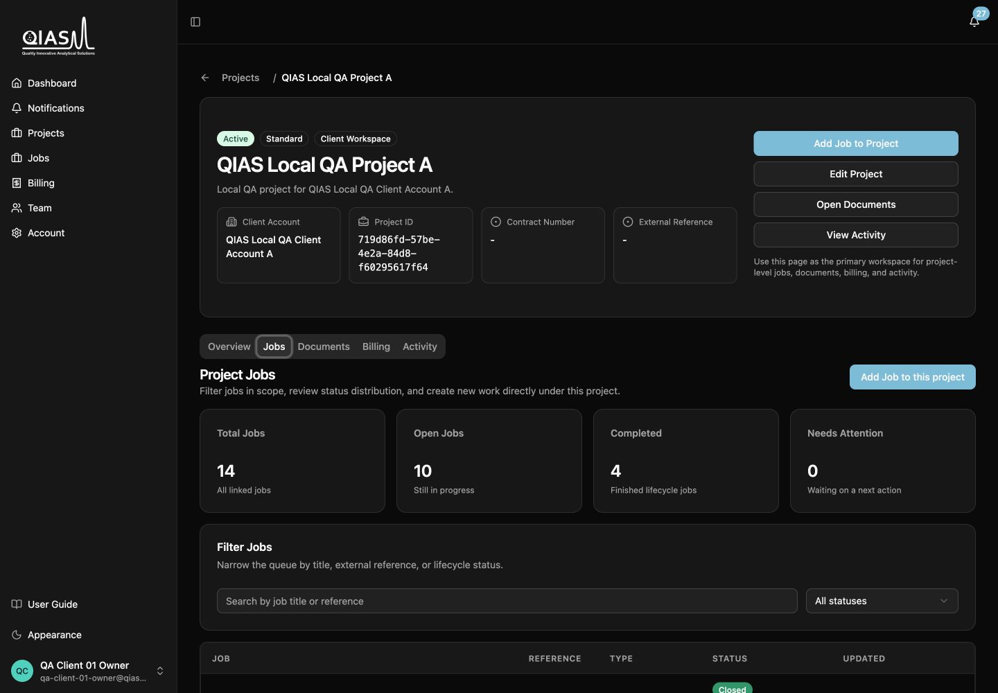Focus the Search by job title field
Screen dimensions: 998x693
click(x=507, y=601)
